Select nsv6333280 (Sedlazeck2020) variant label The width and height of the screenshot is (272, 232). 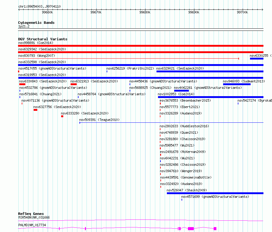click(85, 113)
